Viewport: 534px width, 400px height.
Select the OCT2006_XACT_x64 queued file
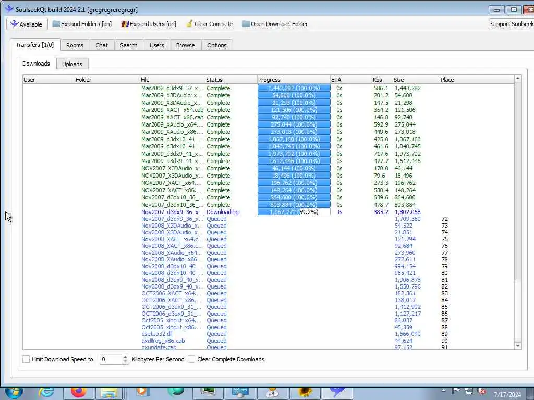click(171, 293)
